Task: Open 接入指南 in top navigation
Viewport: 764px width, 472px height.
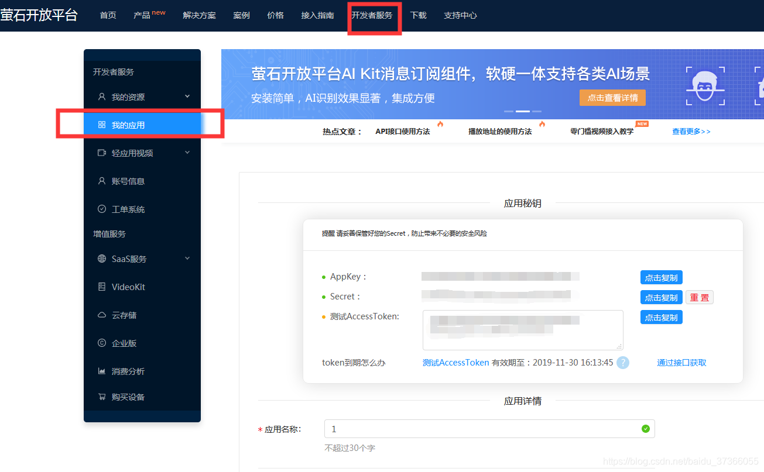Action: point(318,15)
